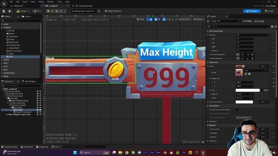Switch to Graph mode
The width and height of the screenshot is (278, 156).
pyautogui.click(x=269, y=11)
